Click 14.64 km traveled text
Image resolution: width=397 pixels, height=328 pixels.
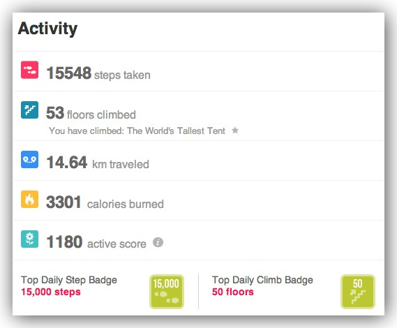[98, 163]
